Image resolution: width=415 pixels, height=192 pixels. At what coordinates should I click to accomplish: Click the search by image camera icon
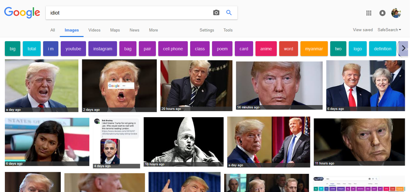click(216, 13)
